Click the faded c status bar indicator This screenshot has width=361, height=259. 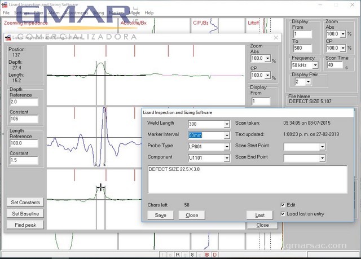point(200,254)
